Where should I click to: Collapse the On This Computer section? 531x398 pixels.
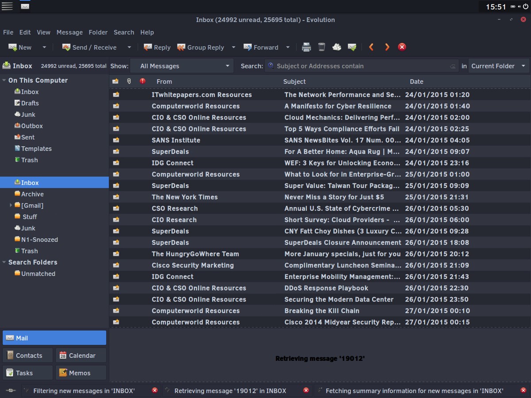click(x=4, y=80)
